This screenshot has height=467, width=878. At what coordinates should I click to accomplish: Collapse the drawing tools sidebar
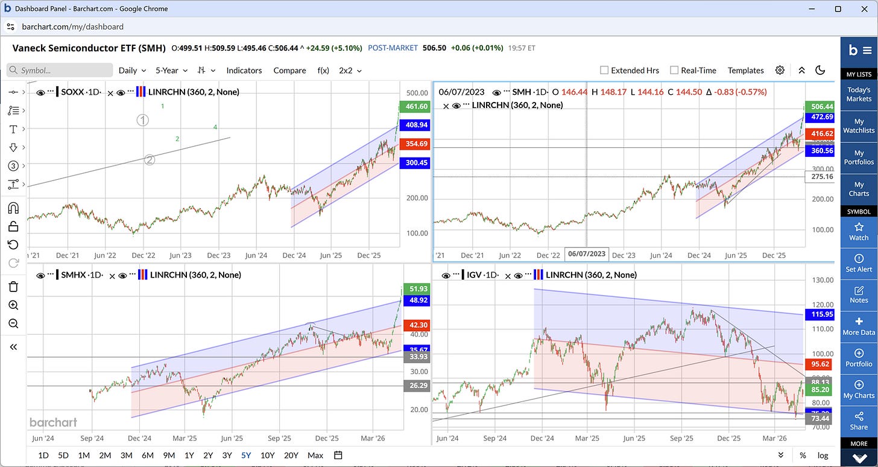pos(13,347)
